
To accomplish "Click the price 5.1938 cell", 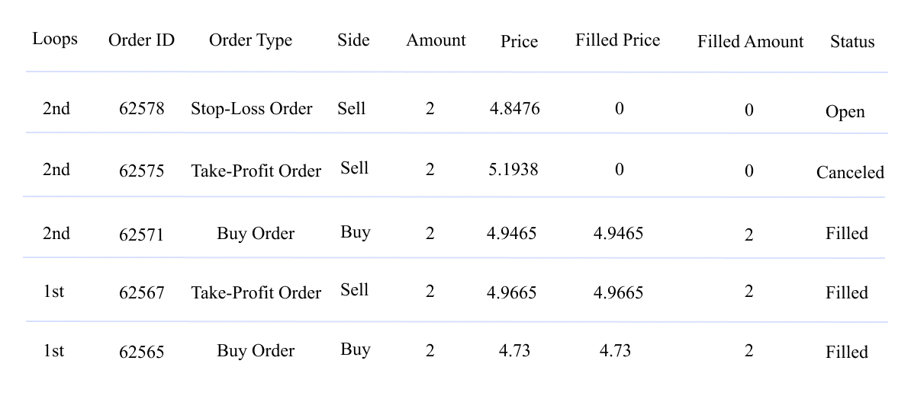I will (513, 170).
